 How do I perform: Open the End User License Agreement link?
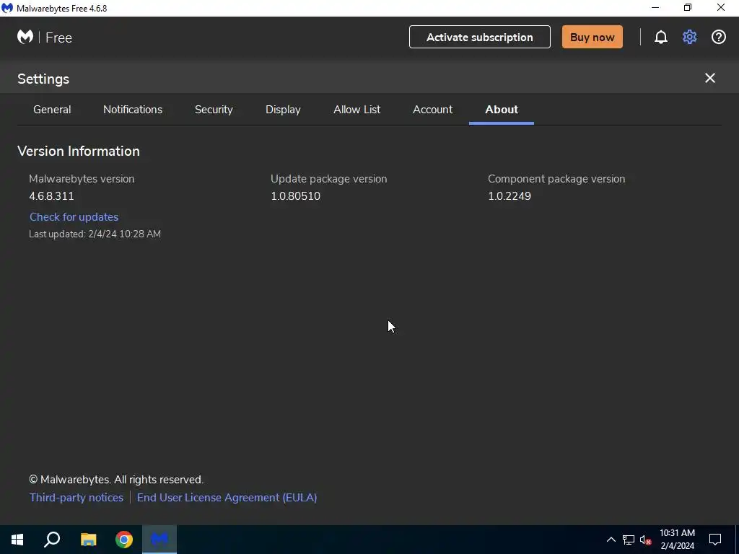coord(227,498)
